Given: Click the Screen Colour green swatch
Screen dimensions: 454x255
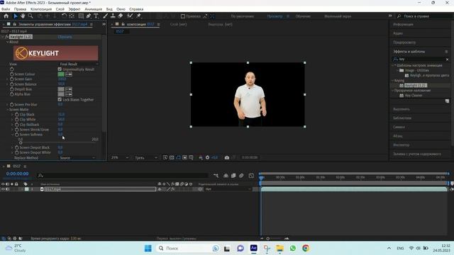Looking at the screenshot, I should 61,74.
